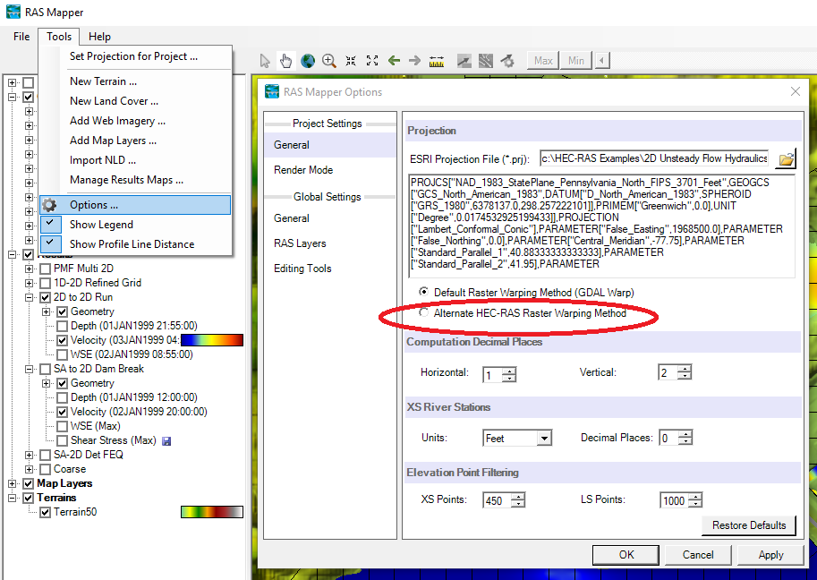
Task: Click the Min toolbar button
Action: tap(575, 61)
